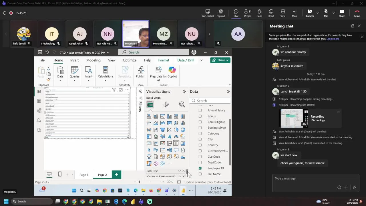Open the Format ribbon tab
Screen dimensions: 366x206
(x=164, y=60)
